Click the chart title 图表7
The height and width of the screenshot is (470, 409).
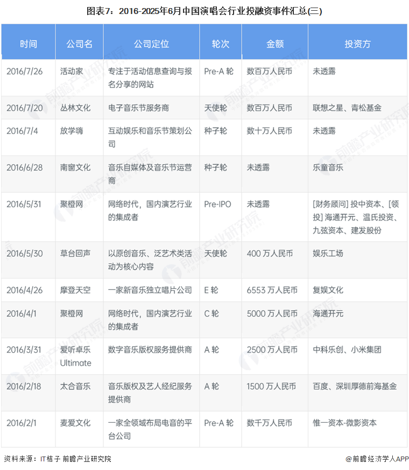pos(204,11)
